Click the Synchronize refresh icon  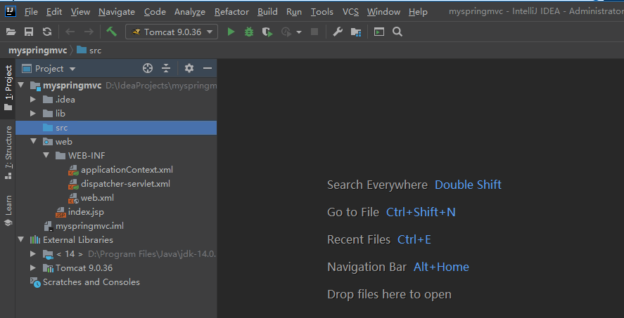(x=47, y=32)
